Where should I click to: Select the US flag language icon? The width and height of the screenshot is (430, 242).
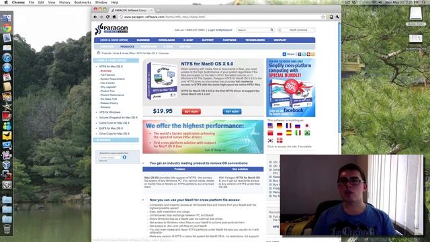click(x=270, y=126)
